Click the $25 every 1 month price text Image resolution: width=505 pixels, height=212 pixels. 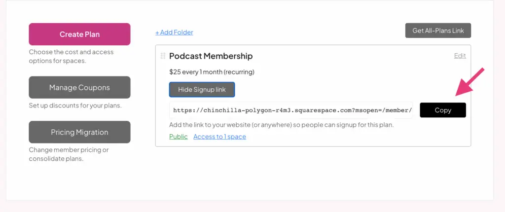click(x=195, y=72)
